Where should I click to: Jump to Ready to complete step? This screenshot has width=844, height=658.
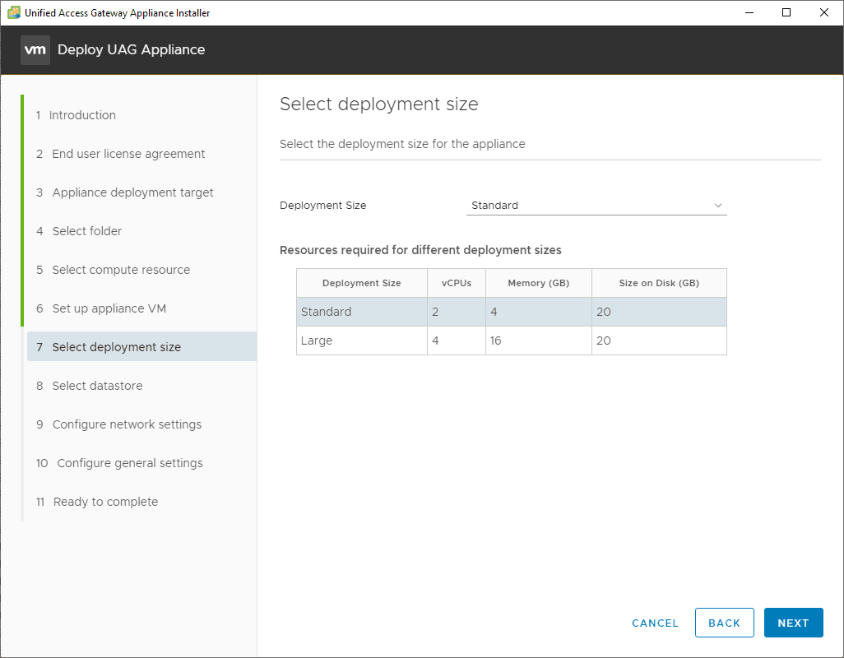pyautogui.click(x=105, y=502)
